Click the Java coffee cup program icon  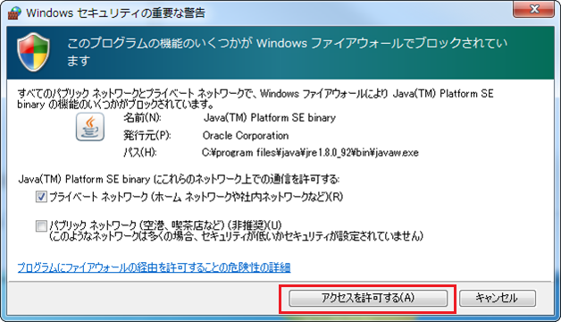[90, 127]
